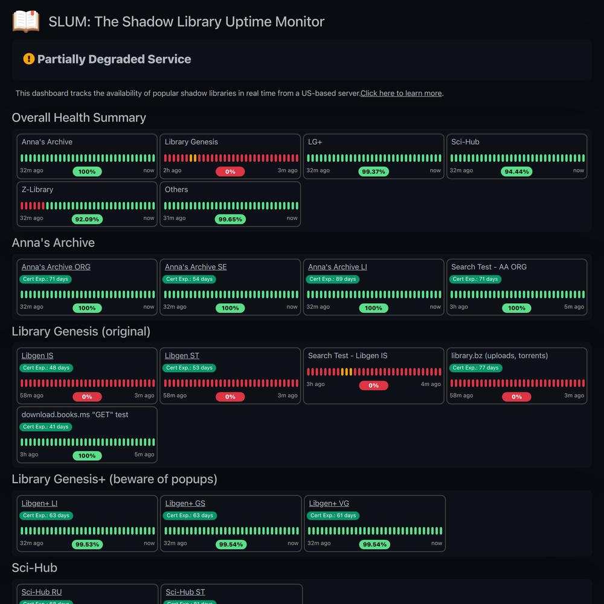Click the Search Test - Libgen IS heartbeat bar
This screenshot has width=604, height=604.
(x=374, y=371)
